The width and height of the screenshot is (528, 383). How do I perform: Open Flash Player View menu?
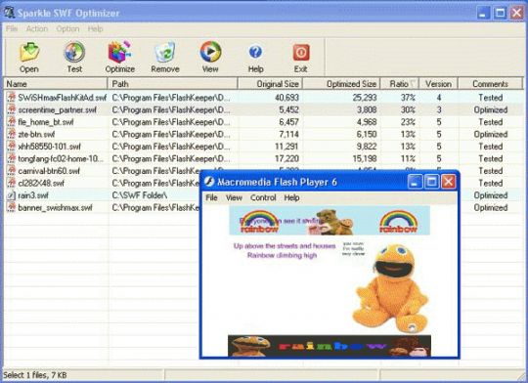click(x=234, y=197)
